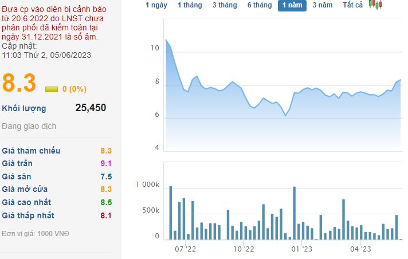Click the 'Đơn vị giá: 1000 VNĐ' note
This screenshot has width=408, height=259.
(x=36, y=234)
